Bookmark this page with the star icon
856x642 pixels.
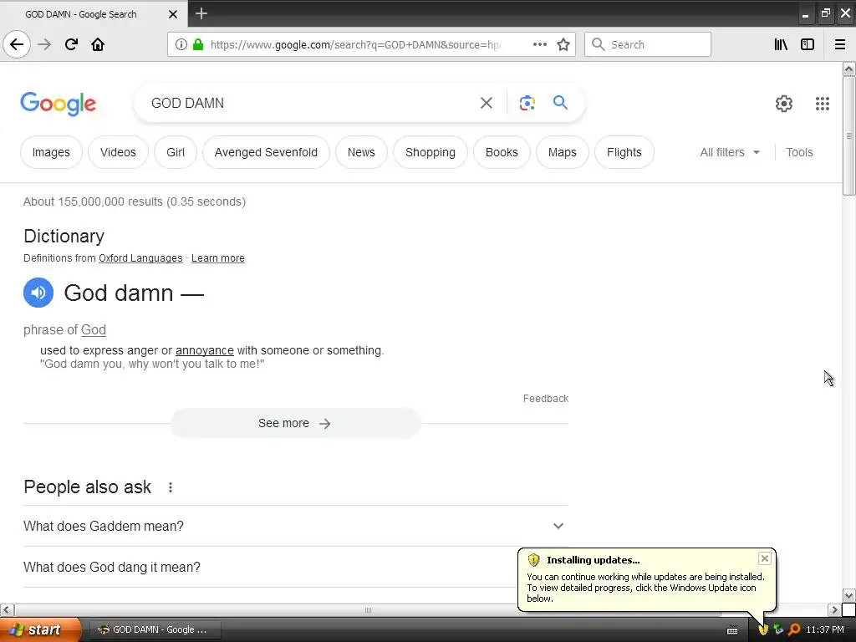[x=563, y=44]
